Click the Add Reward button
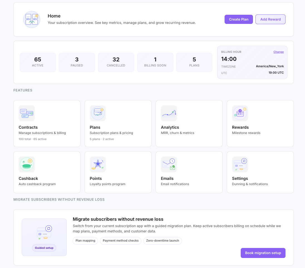Screen dimensions: 305x268 270,19
